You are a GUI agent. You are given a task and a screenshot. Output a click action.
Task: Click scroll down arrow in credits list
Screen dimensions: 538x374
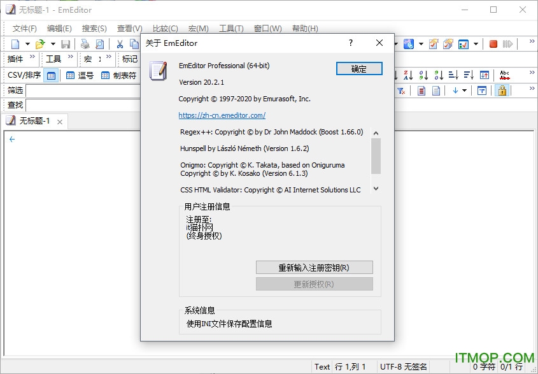pos(376,189)
